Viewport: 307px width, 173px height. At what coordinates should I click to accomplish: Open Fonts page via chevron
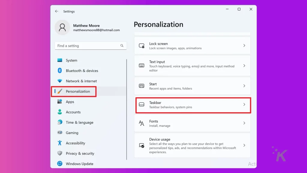pyautogui.click(x=244, y=123)
